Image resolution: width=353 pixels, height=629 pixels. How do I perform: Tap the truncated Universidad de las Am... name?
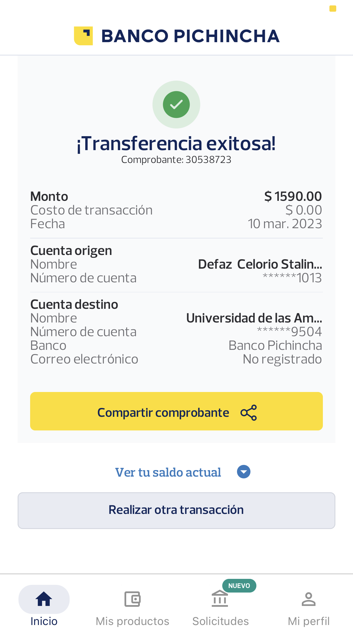(x=254, y=318)
